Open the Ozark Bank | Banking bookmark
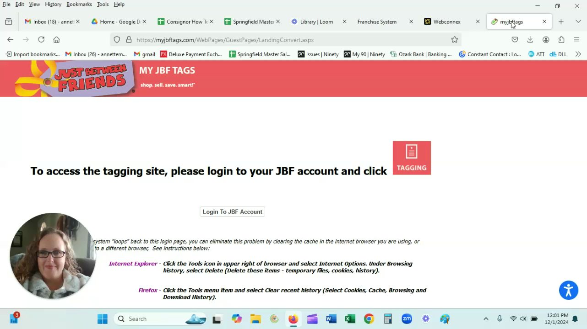 tap(421, 54)
